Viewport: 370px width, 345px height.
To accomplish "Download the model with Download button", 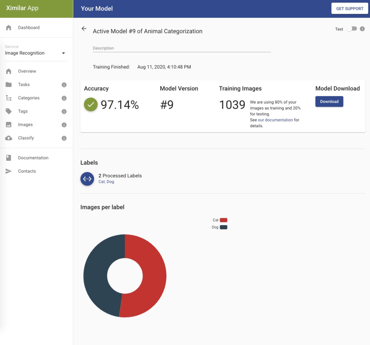I will click(x=329, y=101).
